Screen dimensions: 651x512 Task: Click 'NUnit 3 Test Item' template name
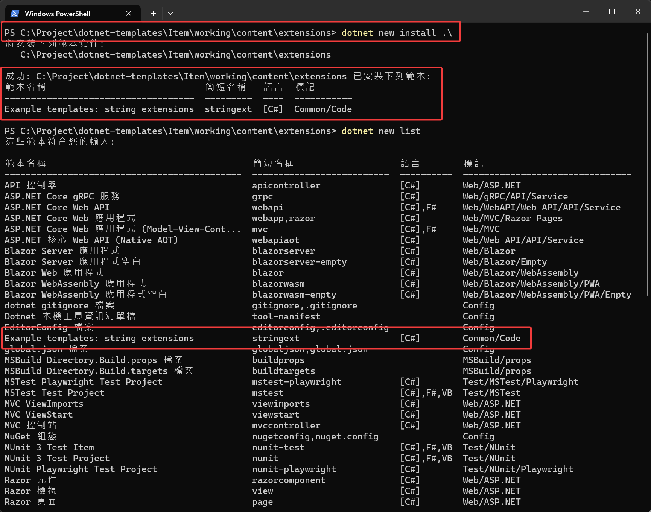(49, 447)
